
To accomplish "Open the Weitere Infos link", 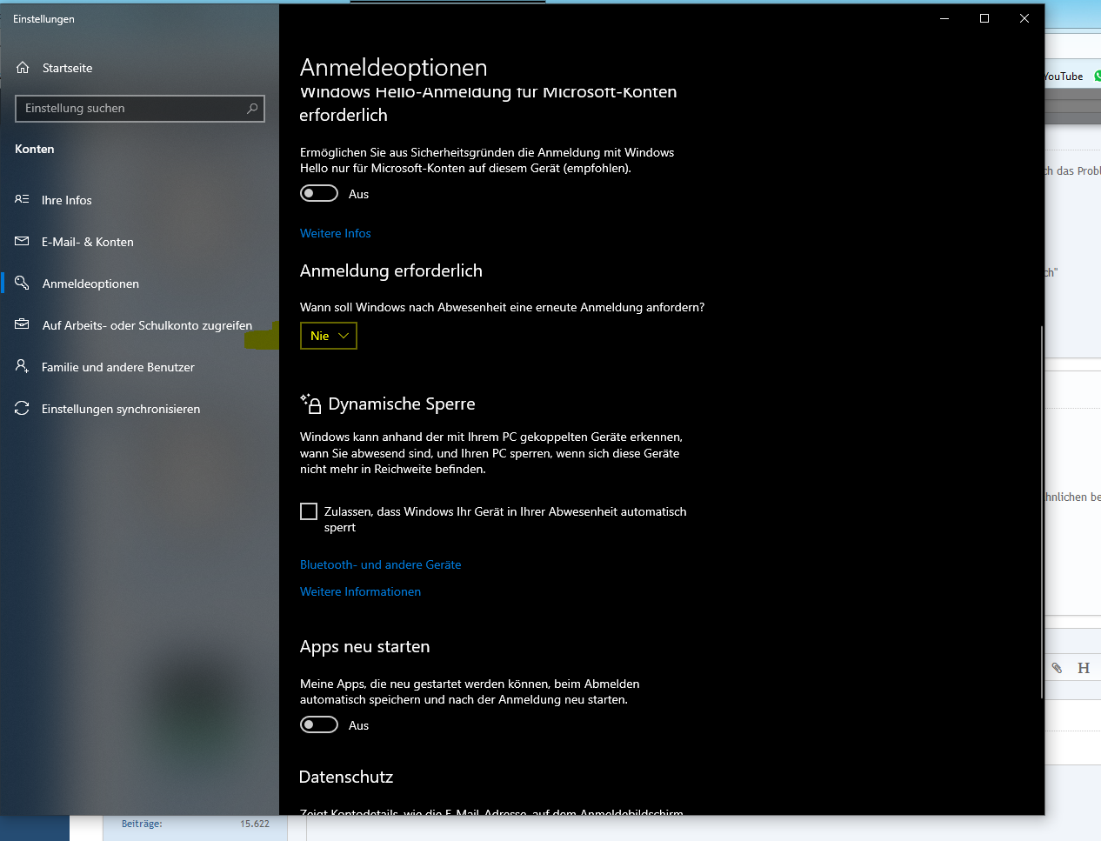I will 335,233.
